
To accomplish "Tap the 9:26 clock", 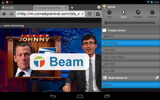I will (x=156, y=2).
